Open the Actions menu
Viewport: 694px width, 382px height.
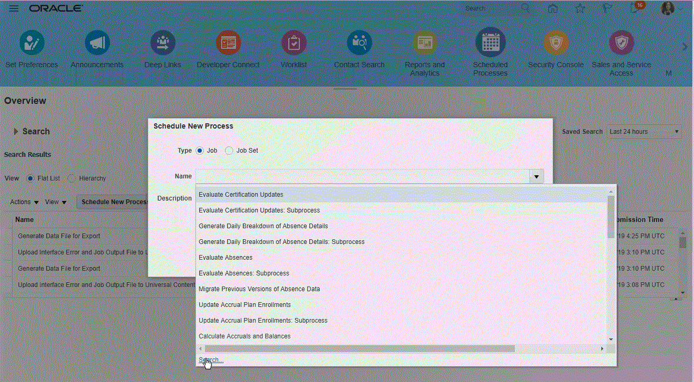coord(24,202)
